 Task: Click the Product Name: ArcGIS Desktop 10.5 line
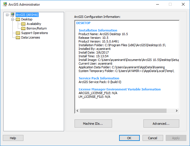coord(103,34)
